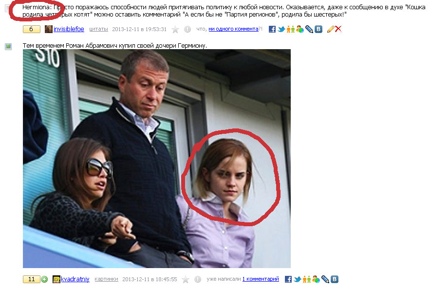
Task: Share kvadratniy's picture to VKontakte
Action: pyautogui.click(x=335, y=279)
